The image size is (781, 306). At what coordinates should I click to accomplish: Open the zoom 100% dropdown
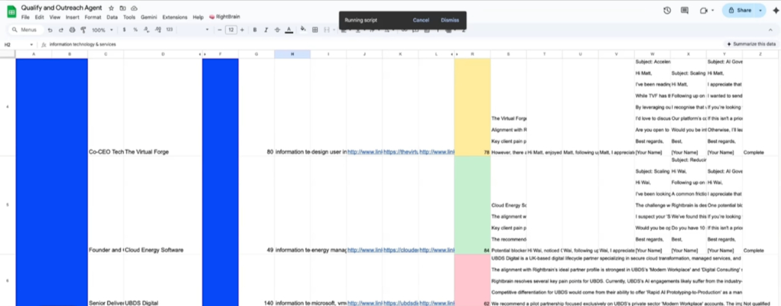pyautogui.click(x=101, y=30)
